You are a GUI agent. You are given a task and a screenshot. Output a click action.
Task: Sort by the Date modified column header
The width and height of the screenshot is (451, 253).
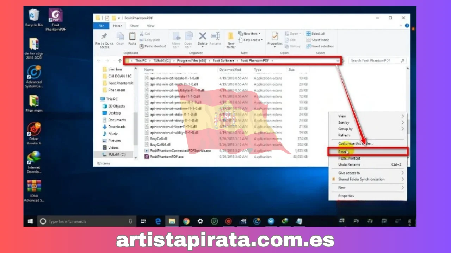[230, 70]
